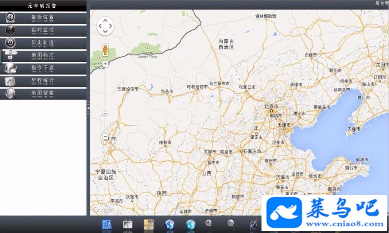389x233 pixels.
Task: Click the 沧州市 label on the map
Action: point(278,142)
